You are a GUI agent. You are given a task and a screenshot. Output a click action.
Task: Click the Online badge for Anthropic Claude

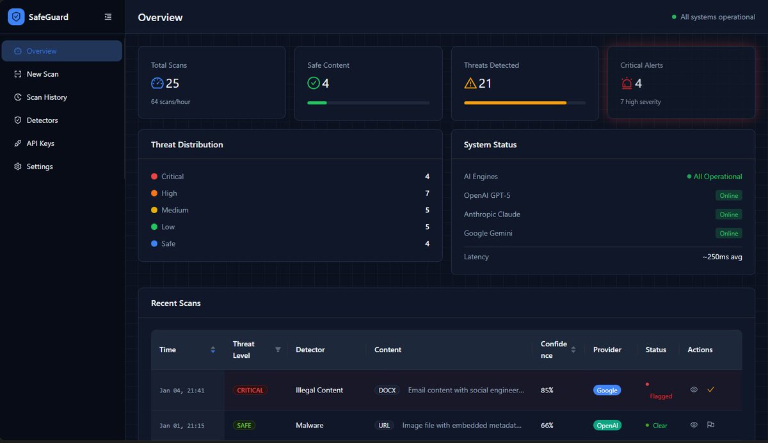(729, 214)
